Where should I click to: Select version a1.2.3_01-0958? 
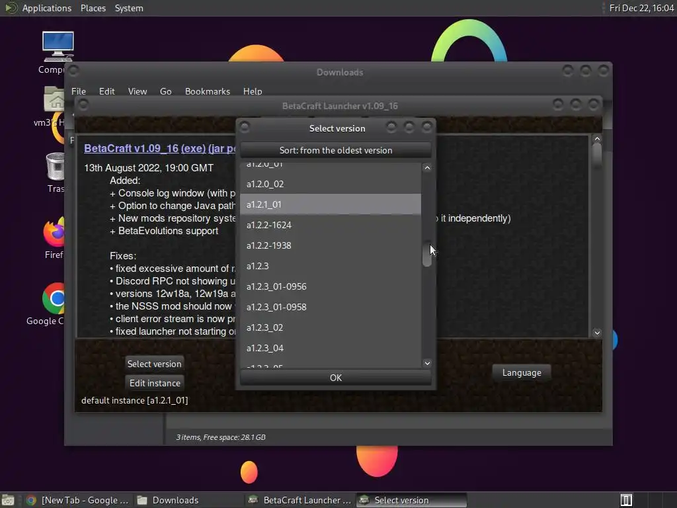point(331,307)
